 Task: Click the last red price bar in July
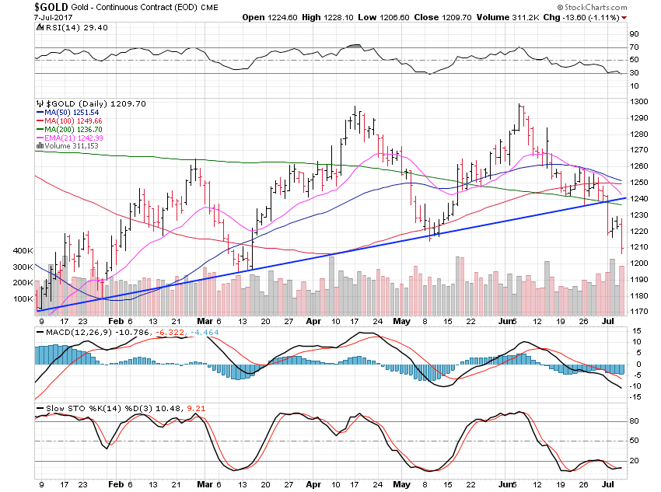622,236
